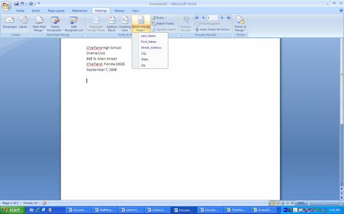Screen dimensions: 344x214
Task: Insert a Greeting Line
Action: tap(125, 24)
